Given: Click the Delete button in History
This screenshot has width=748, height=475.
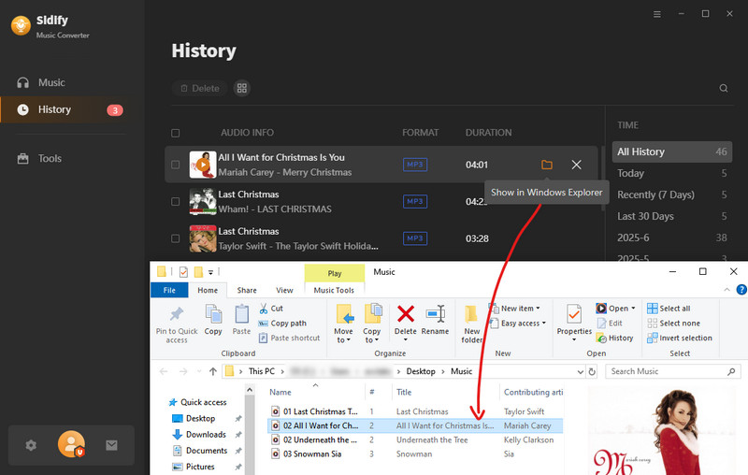Looking at the screenshot, I should [x=200, y=88].
